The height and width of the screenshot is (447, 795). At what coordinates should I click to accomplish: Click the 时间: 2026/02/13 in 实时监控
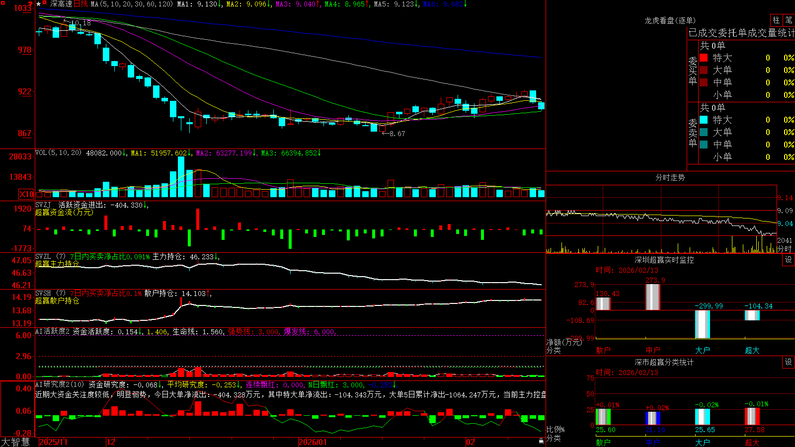point(627,270)
